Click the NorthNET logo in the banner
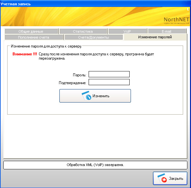This screenshot has height=188, width=191. (x=177, y=20)
